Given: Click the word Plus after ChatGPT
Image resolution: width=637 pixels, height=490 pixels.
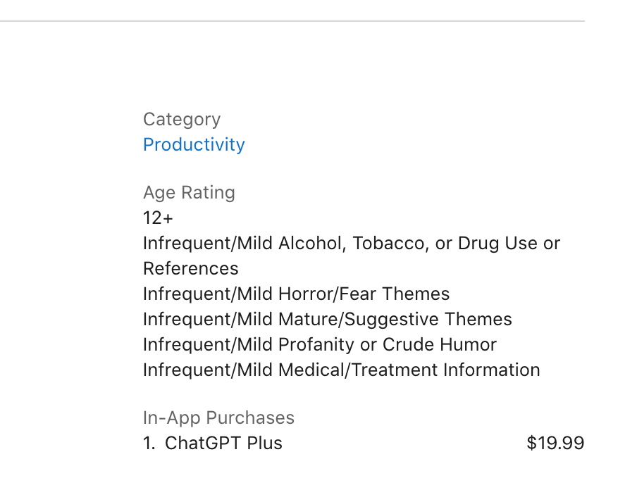Looking at the screenshot, I should (266, 443).
